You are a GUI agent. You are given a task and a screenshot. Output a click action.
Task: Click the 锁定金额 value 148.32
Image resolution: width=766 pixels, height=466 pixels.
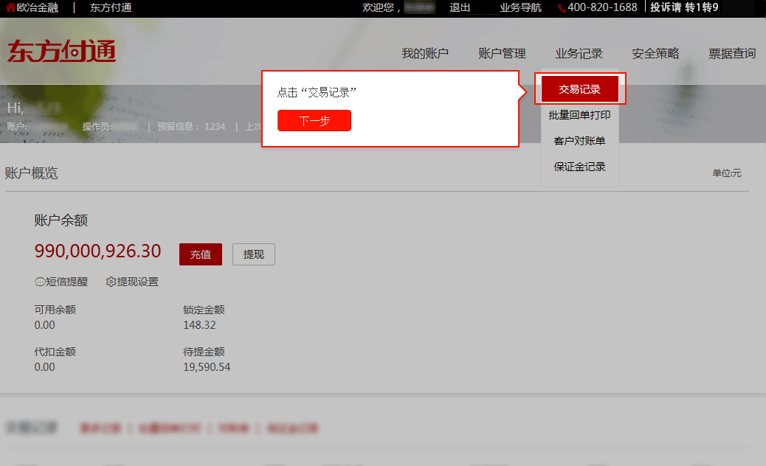199,325
